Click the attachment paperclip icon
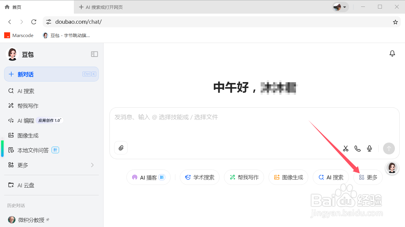The width and height of the screenshot is (405, 227). click(121, 148)
